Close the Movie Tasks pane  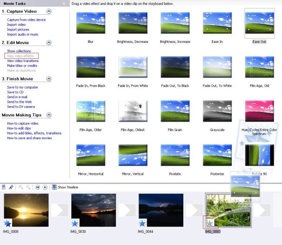(64, 3)
